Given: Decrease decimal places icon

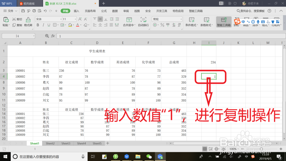Looking at the screenshot, I should pos(179,25).
